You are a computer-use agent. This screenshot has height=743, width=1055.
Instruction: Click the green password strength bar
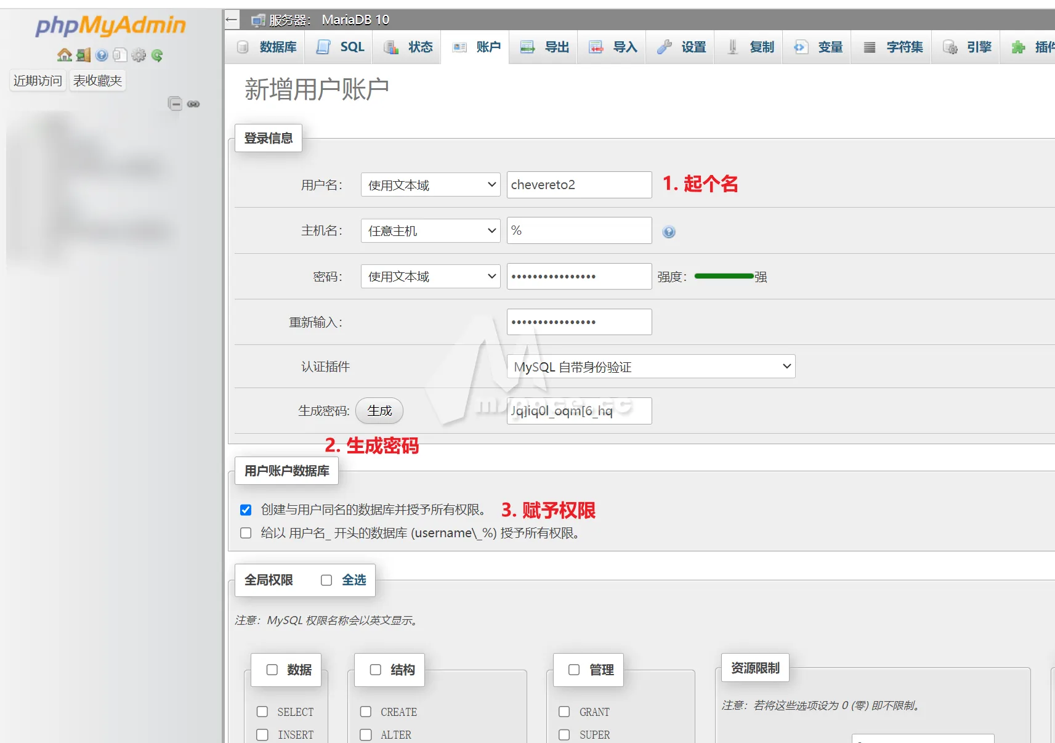(724, 276)
